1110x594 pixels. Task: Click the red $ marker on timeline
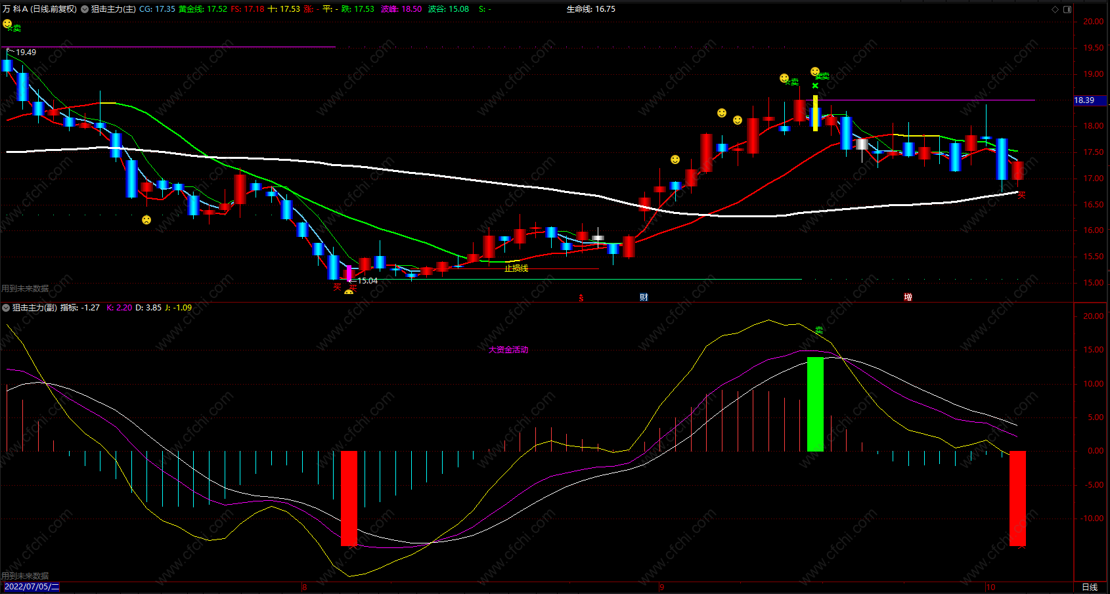(581, 298)
